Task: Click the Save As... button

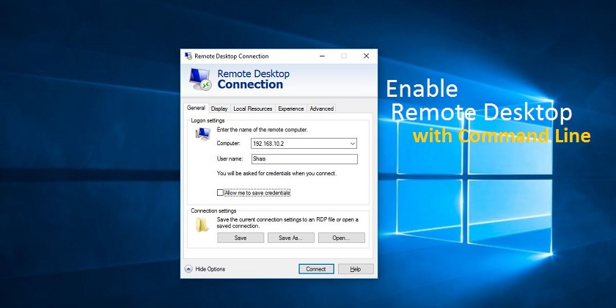Action: pyautogui.click(x=290, y=238)
